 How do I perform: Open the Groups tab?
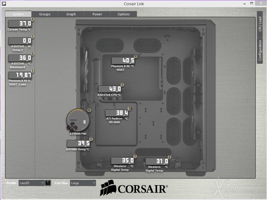point(45,14)
